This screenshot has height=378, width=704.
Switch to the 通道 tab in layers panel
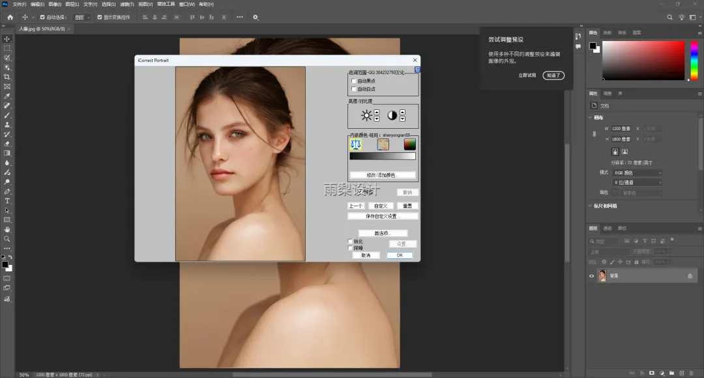pos(608,228)
